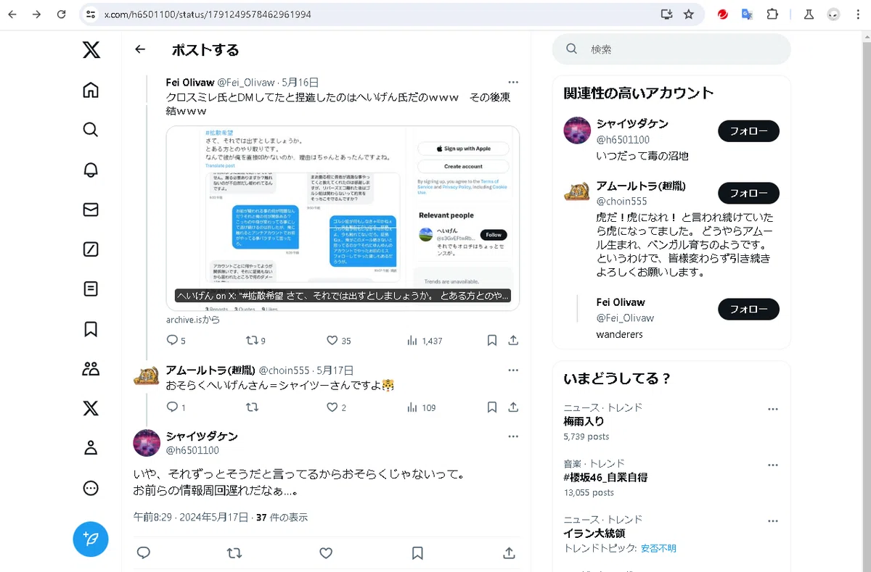The width and height of the screenshot is (871, 572).
Task: View analytics showing 109 views
Action: 422,407
